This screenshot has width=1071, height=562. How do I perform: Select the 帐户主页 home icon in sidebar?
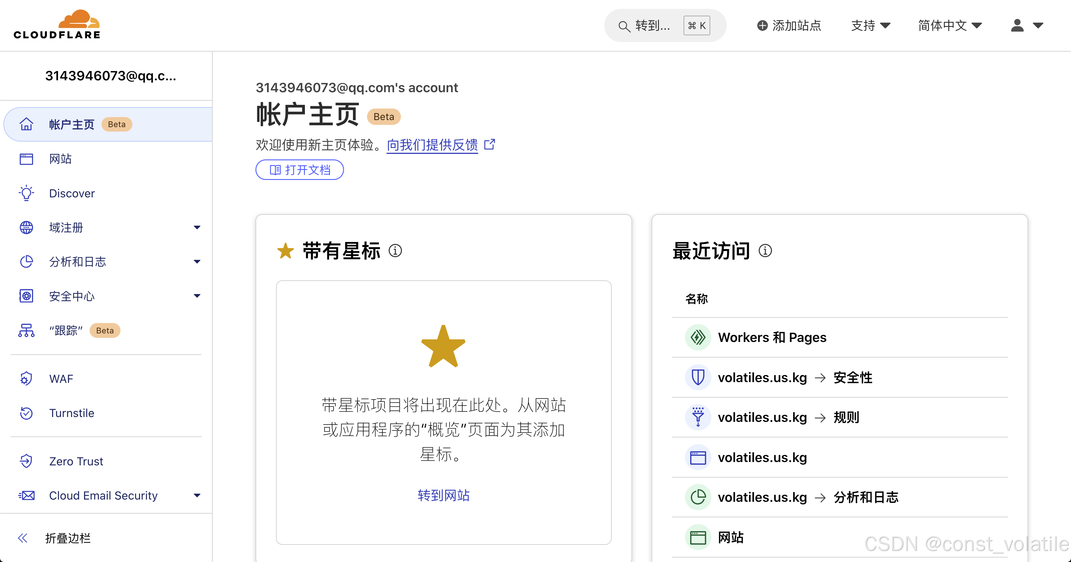coord(26,124)
